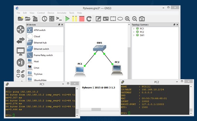Select Ethernet hub device
This screenshot has height=121, width=197.
point(45,43)
